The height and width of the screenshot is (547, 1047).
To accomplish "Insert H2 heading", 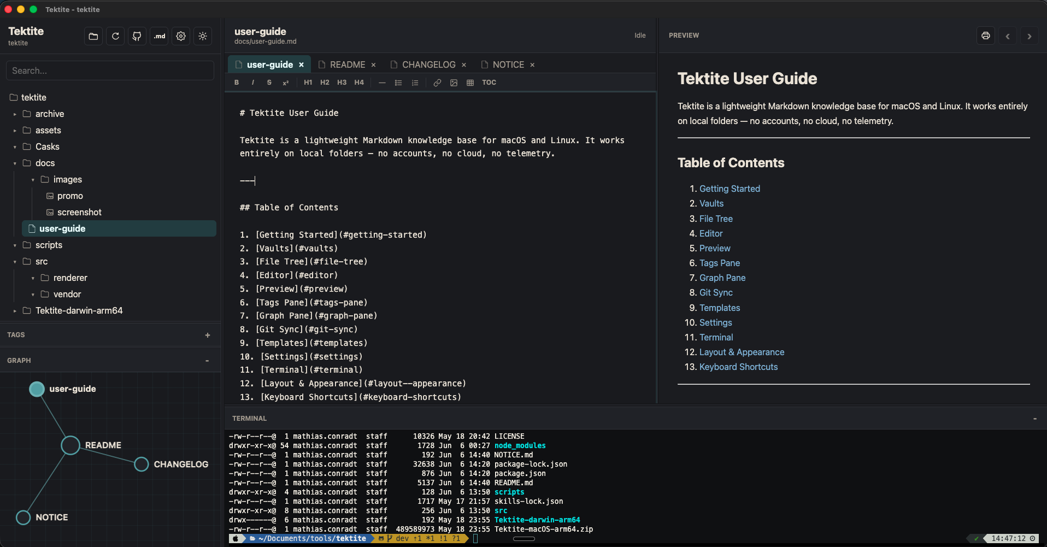I will (x=325, y=83).
